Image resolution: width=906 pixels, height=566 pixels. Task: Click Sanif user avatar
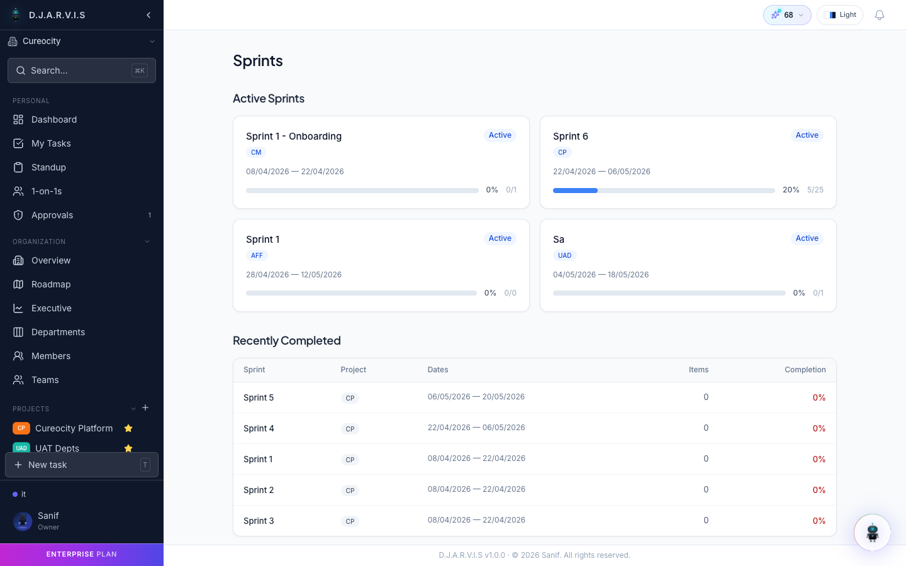click(23, 521)
